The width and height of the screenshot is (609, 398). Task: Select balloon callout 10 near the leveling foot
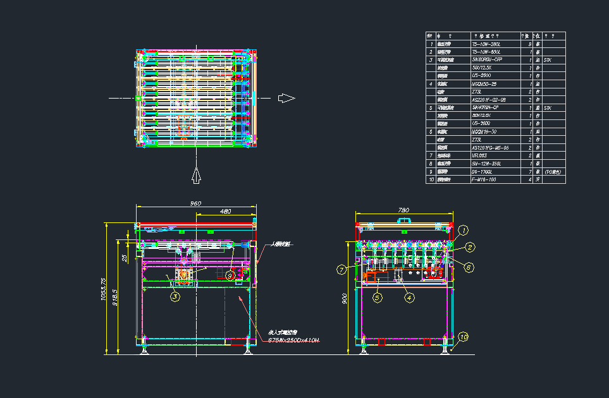click(464, 337)
